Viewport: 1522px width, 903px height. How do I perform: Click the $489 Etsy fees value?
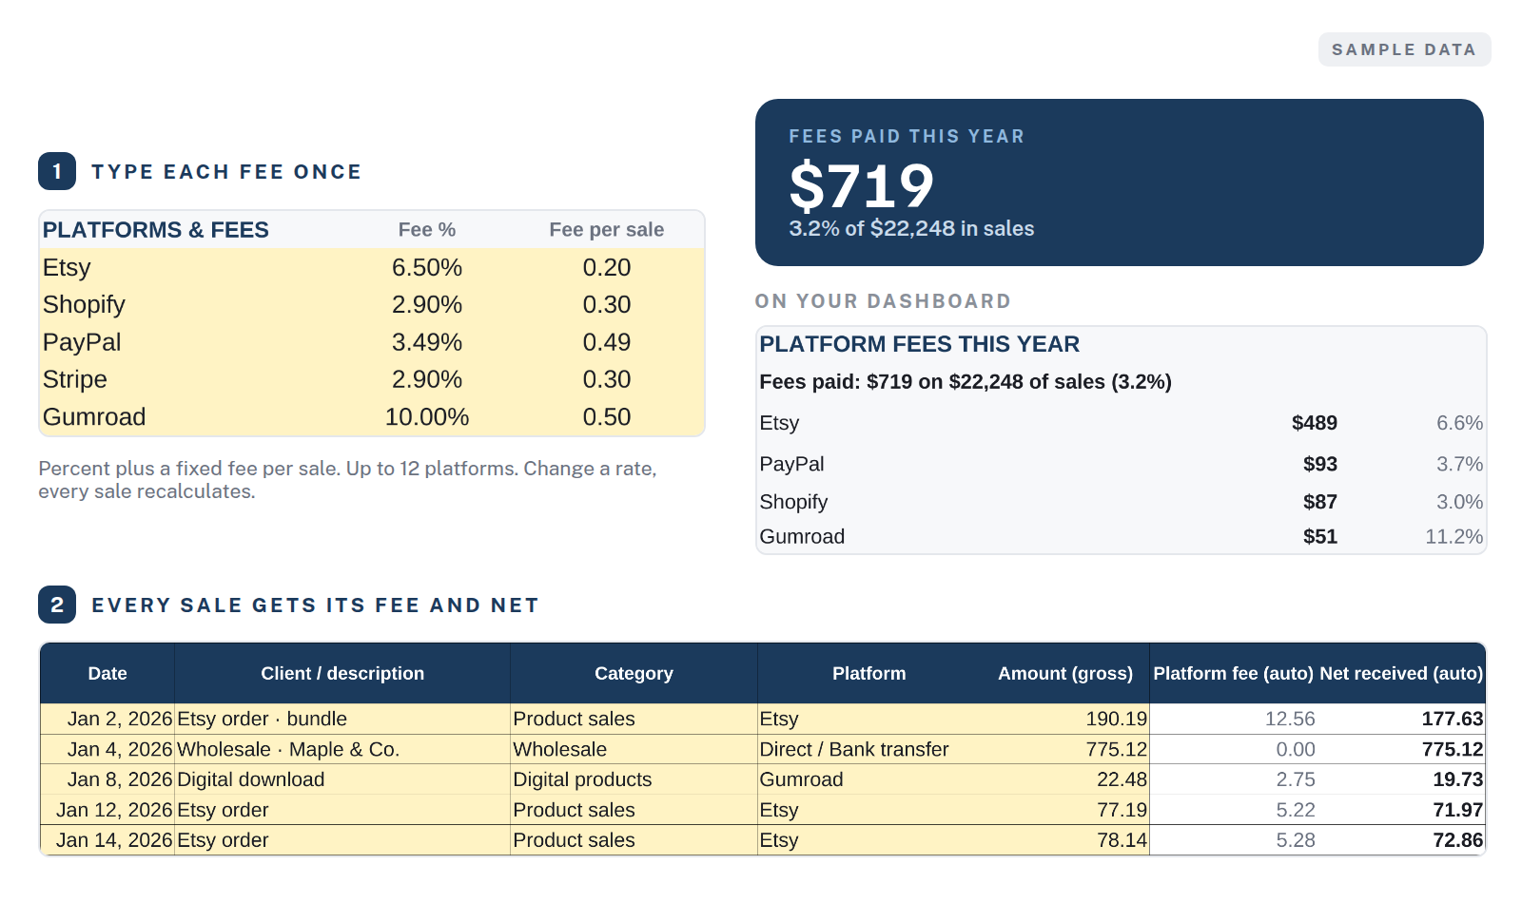1315,423
